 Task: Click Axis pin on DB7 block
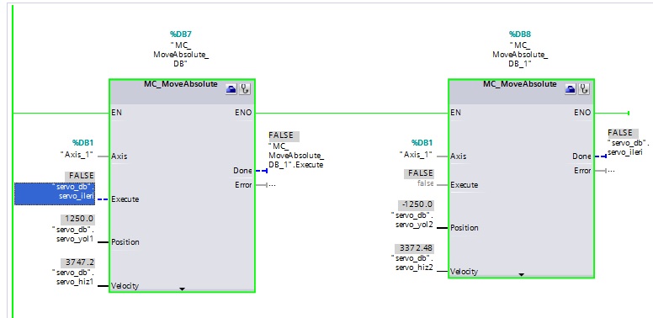tap(119, 156)
